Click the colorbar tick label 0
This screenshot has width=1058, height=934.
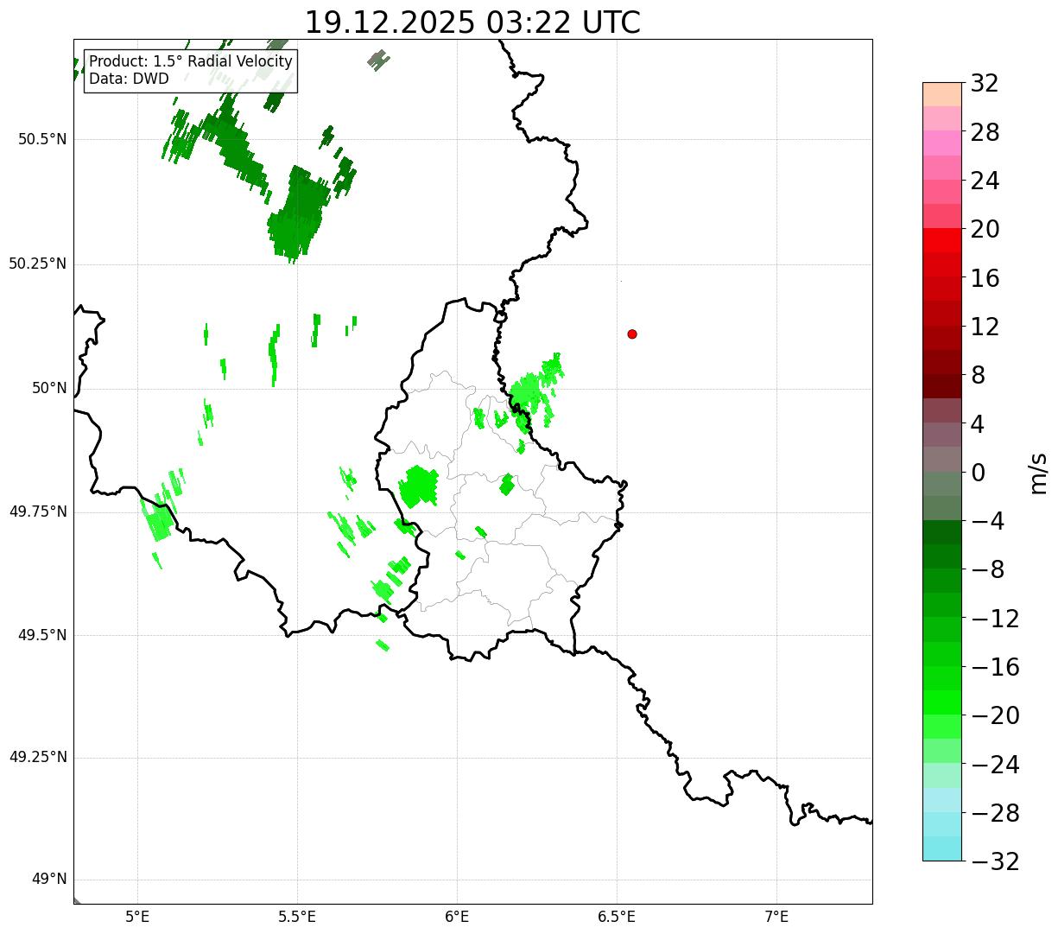tap(978, 473)
